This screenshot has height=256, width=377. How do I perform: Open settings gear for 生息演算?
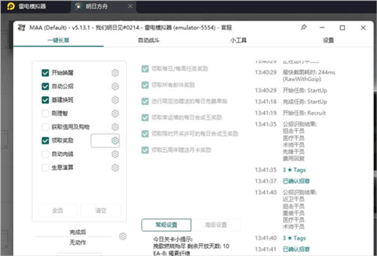pos(115,168)
